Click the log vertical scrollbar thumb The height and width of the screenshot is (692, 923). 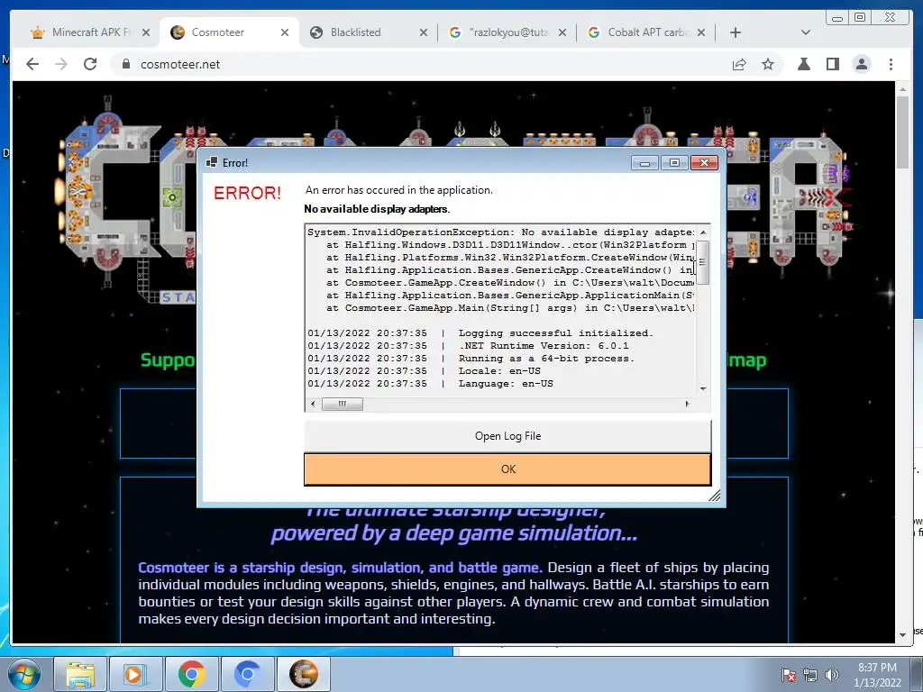click(702, 262)
